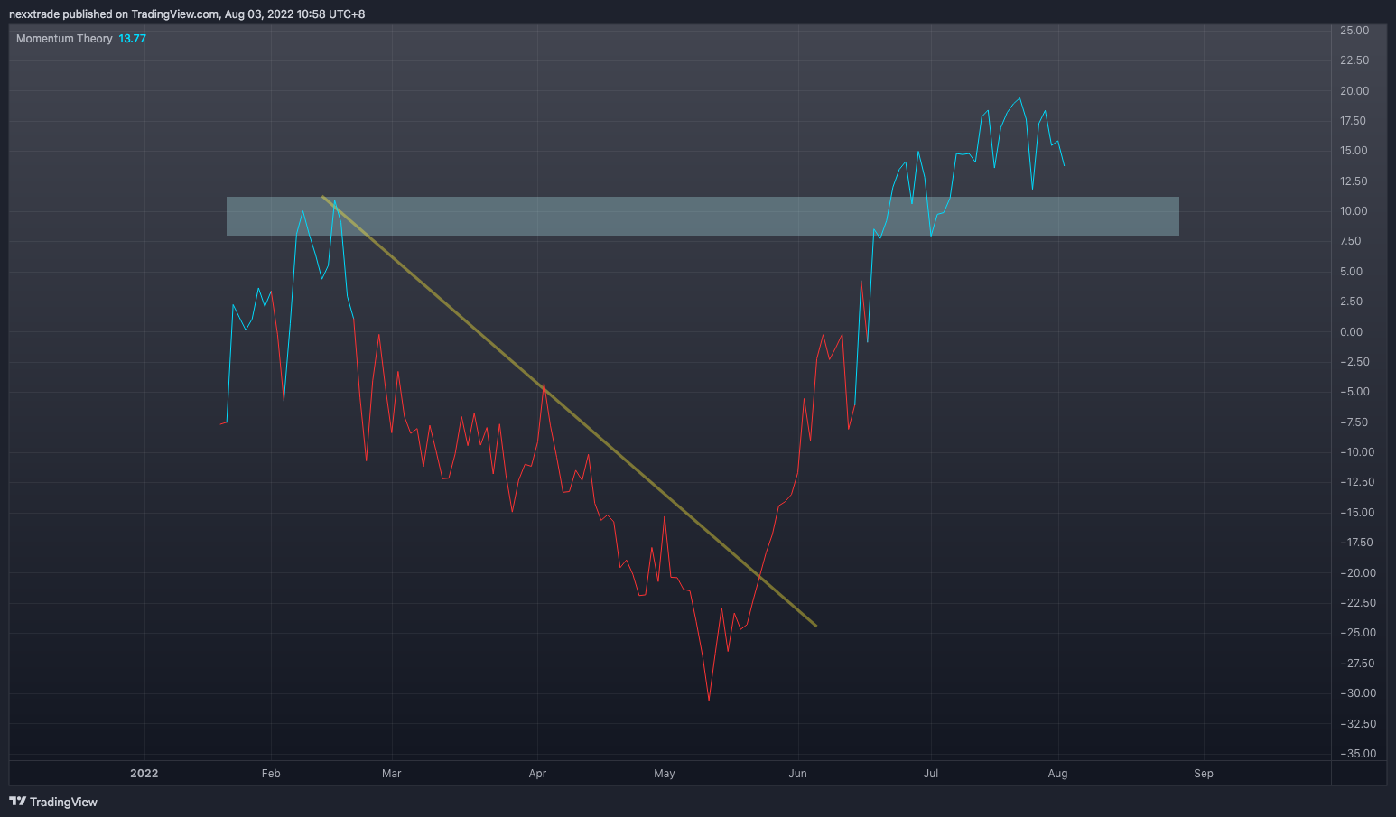
Task: Click the Feb label on time axis
Action: 271,774
